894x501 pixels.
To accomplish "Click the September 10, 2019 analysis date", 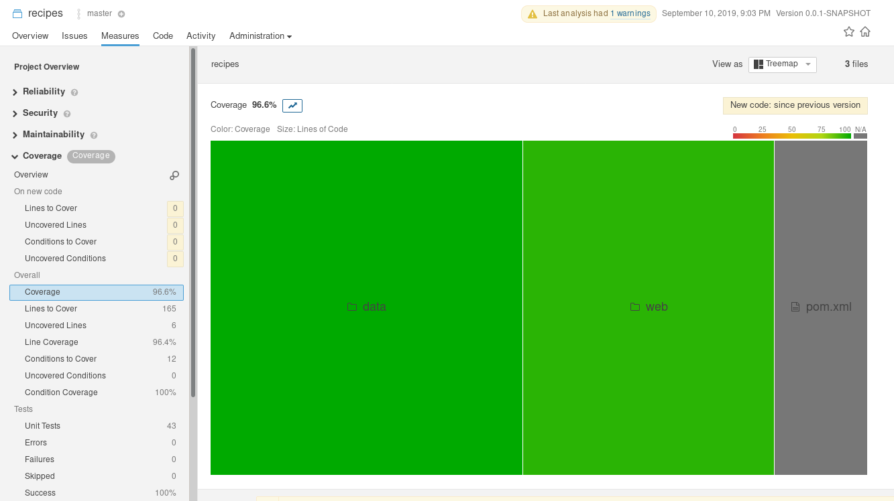I will pyautogui.click(x=716, y=13).
